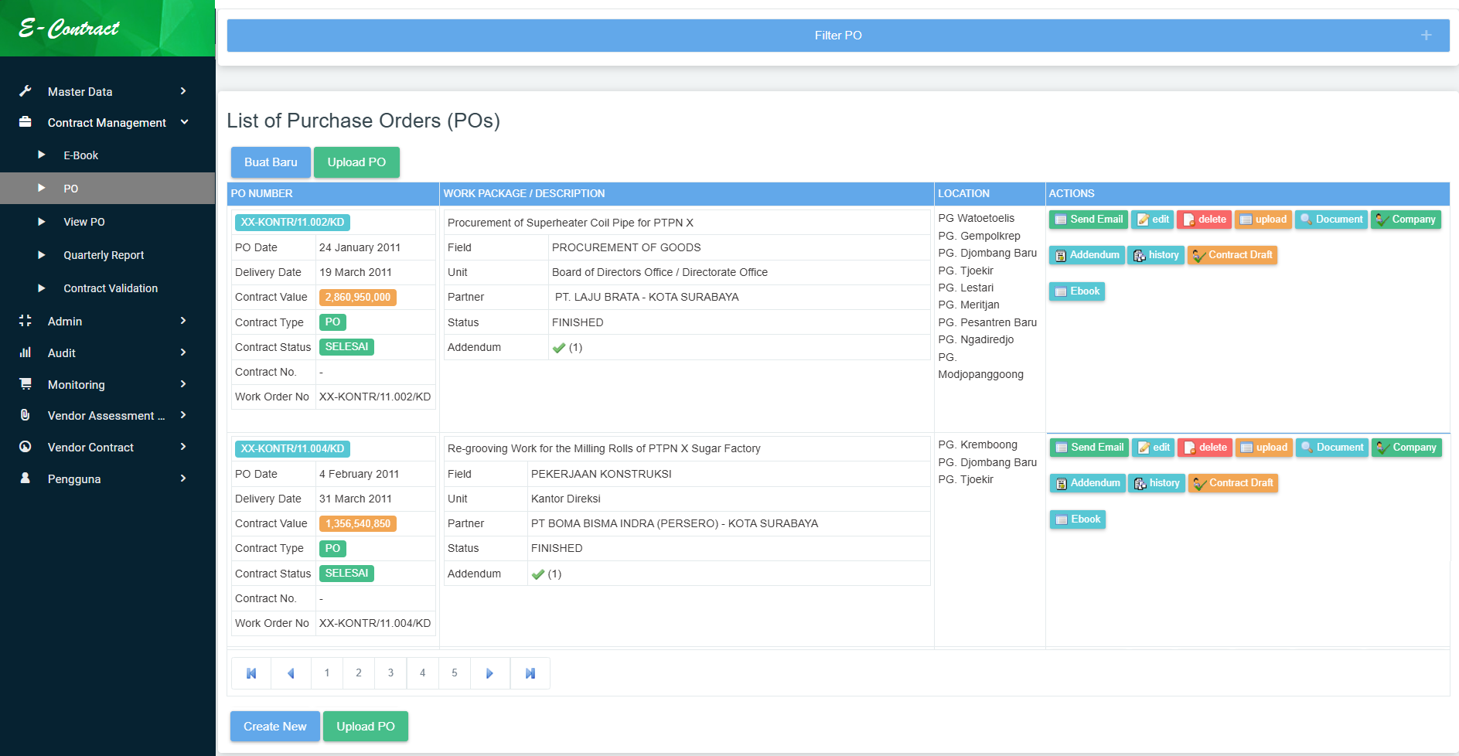
Task: Select Quarterly Report in the sidebar
Action: [x=104, y=254]
